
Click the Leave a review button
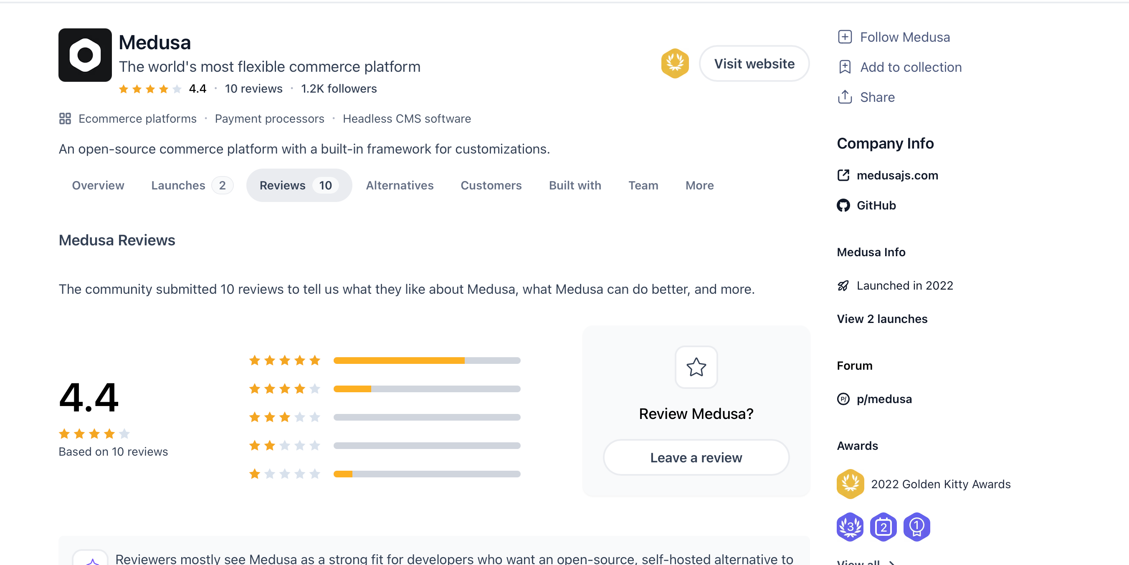tap(696, 458)
